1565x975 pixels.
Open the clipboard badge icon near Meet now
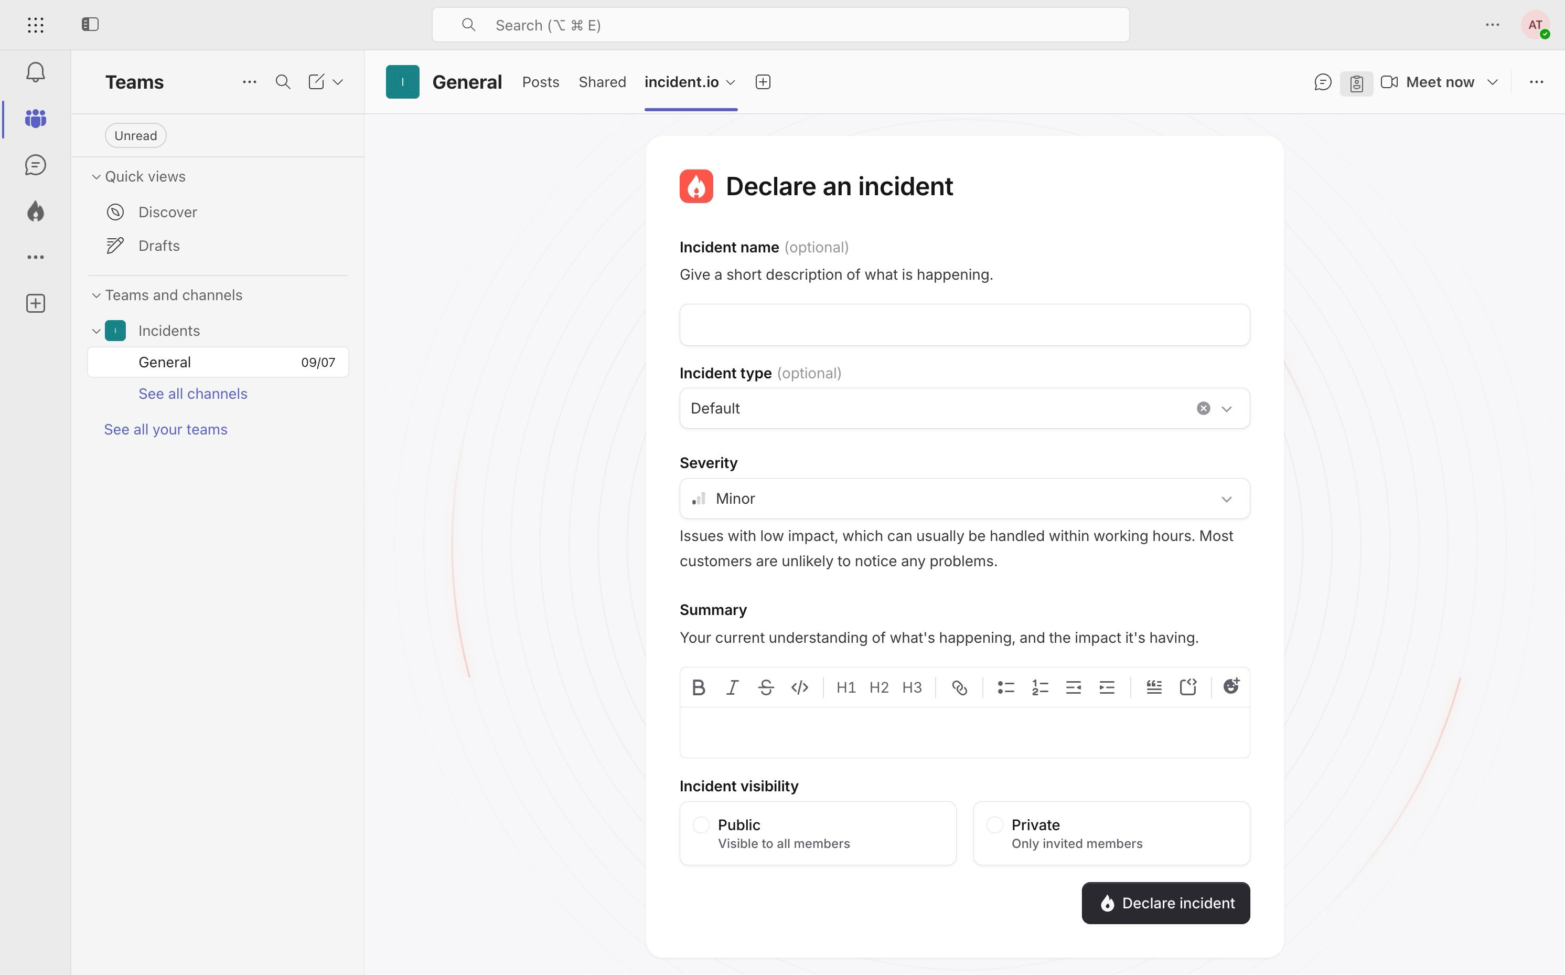tap(1356, 83)
